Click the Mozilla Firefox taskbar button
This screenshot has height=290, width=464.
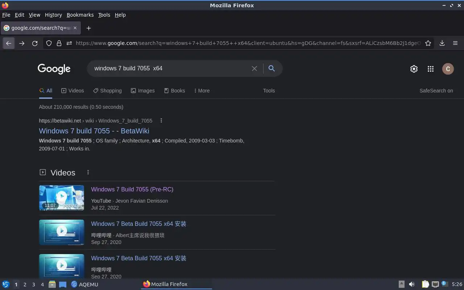point(176,284)
